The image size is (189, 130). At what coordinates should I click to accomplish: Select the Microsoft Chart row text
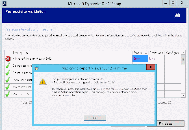pos(22,87)
